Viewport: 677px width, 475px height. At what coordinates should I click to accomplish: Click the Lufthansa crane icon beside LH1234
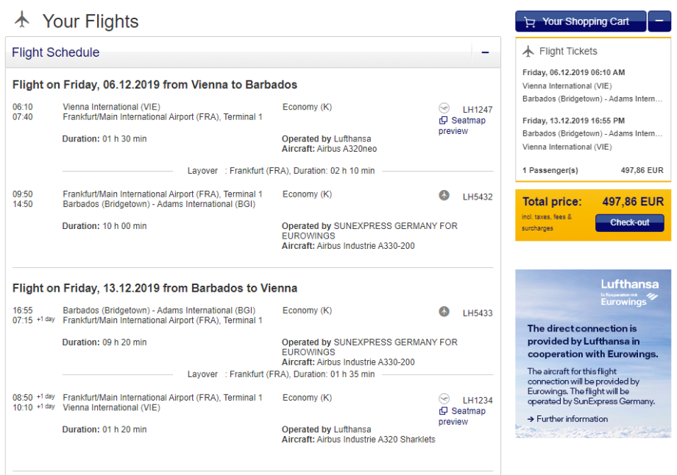(444, 399)
